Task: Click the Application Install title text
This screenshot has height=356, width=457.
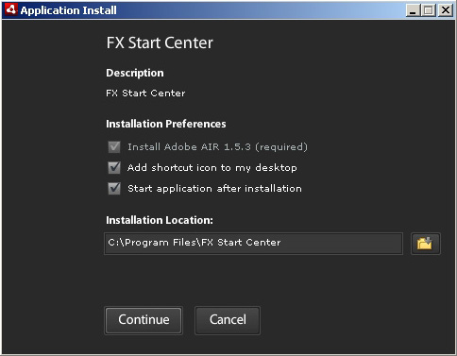Action: coord(68,10)
